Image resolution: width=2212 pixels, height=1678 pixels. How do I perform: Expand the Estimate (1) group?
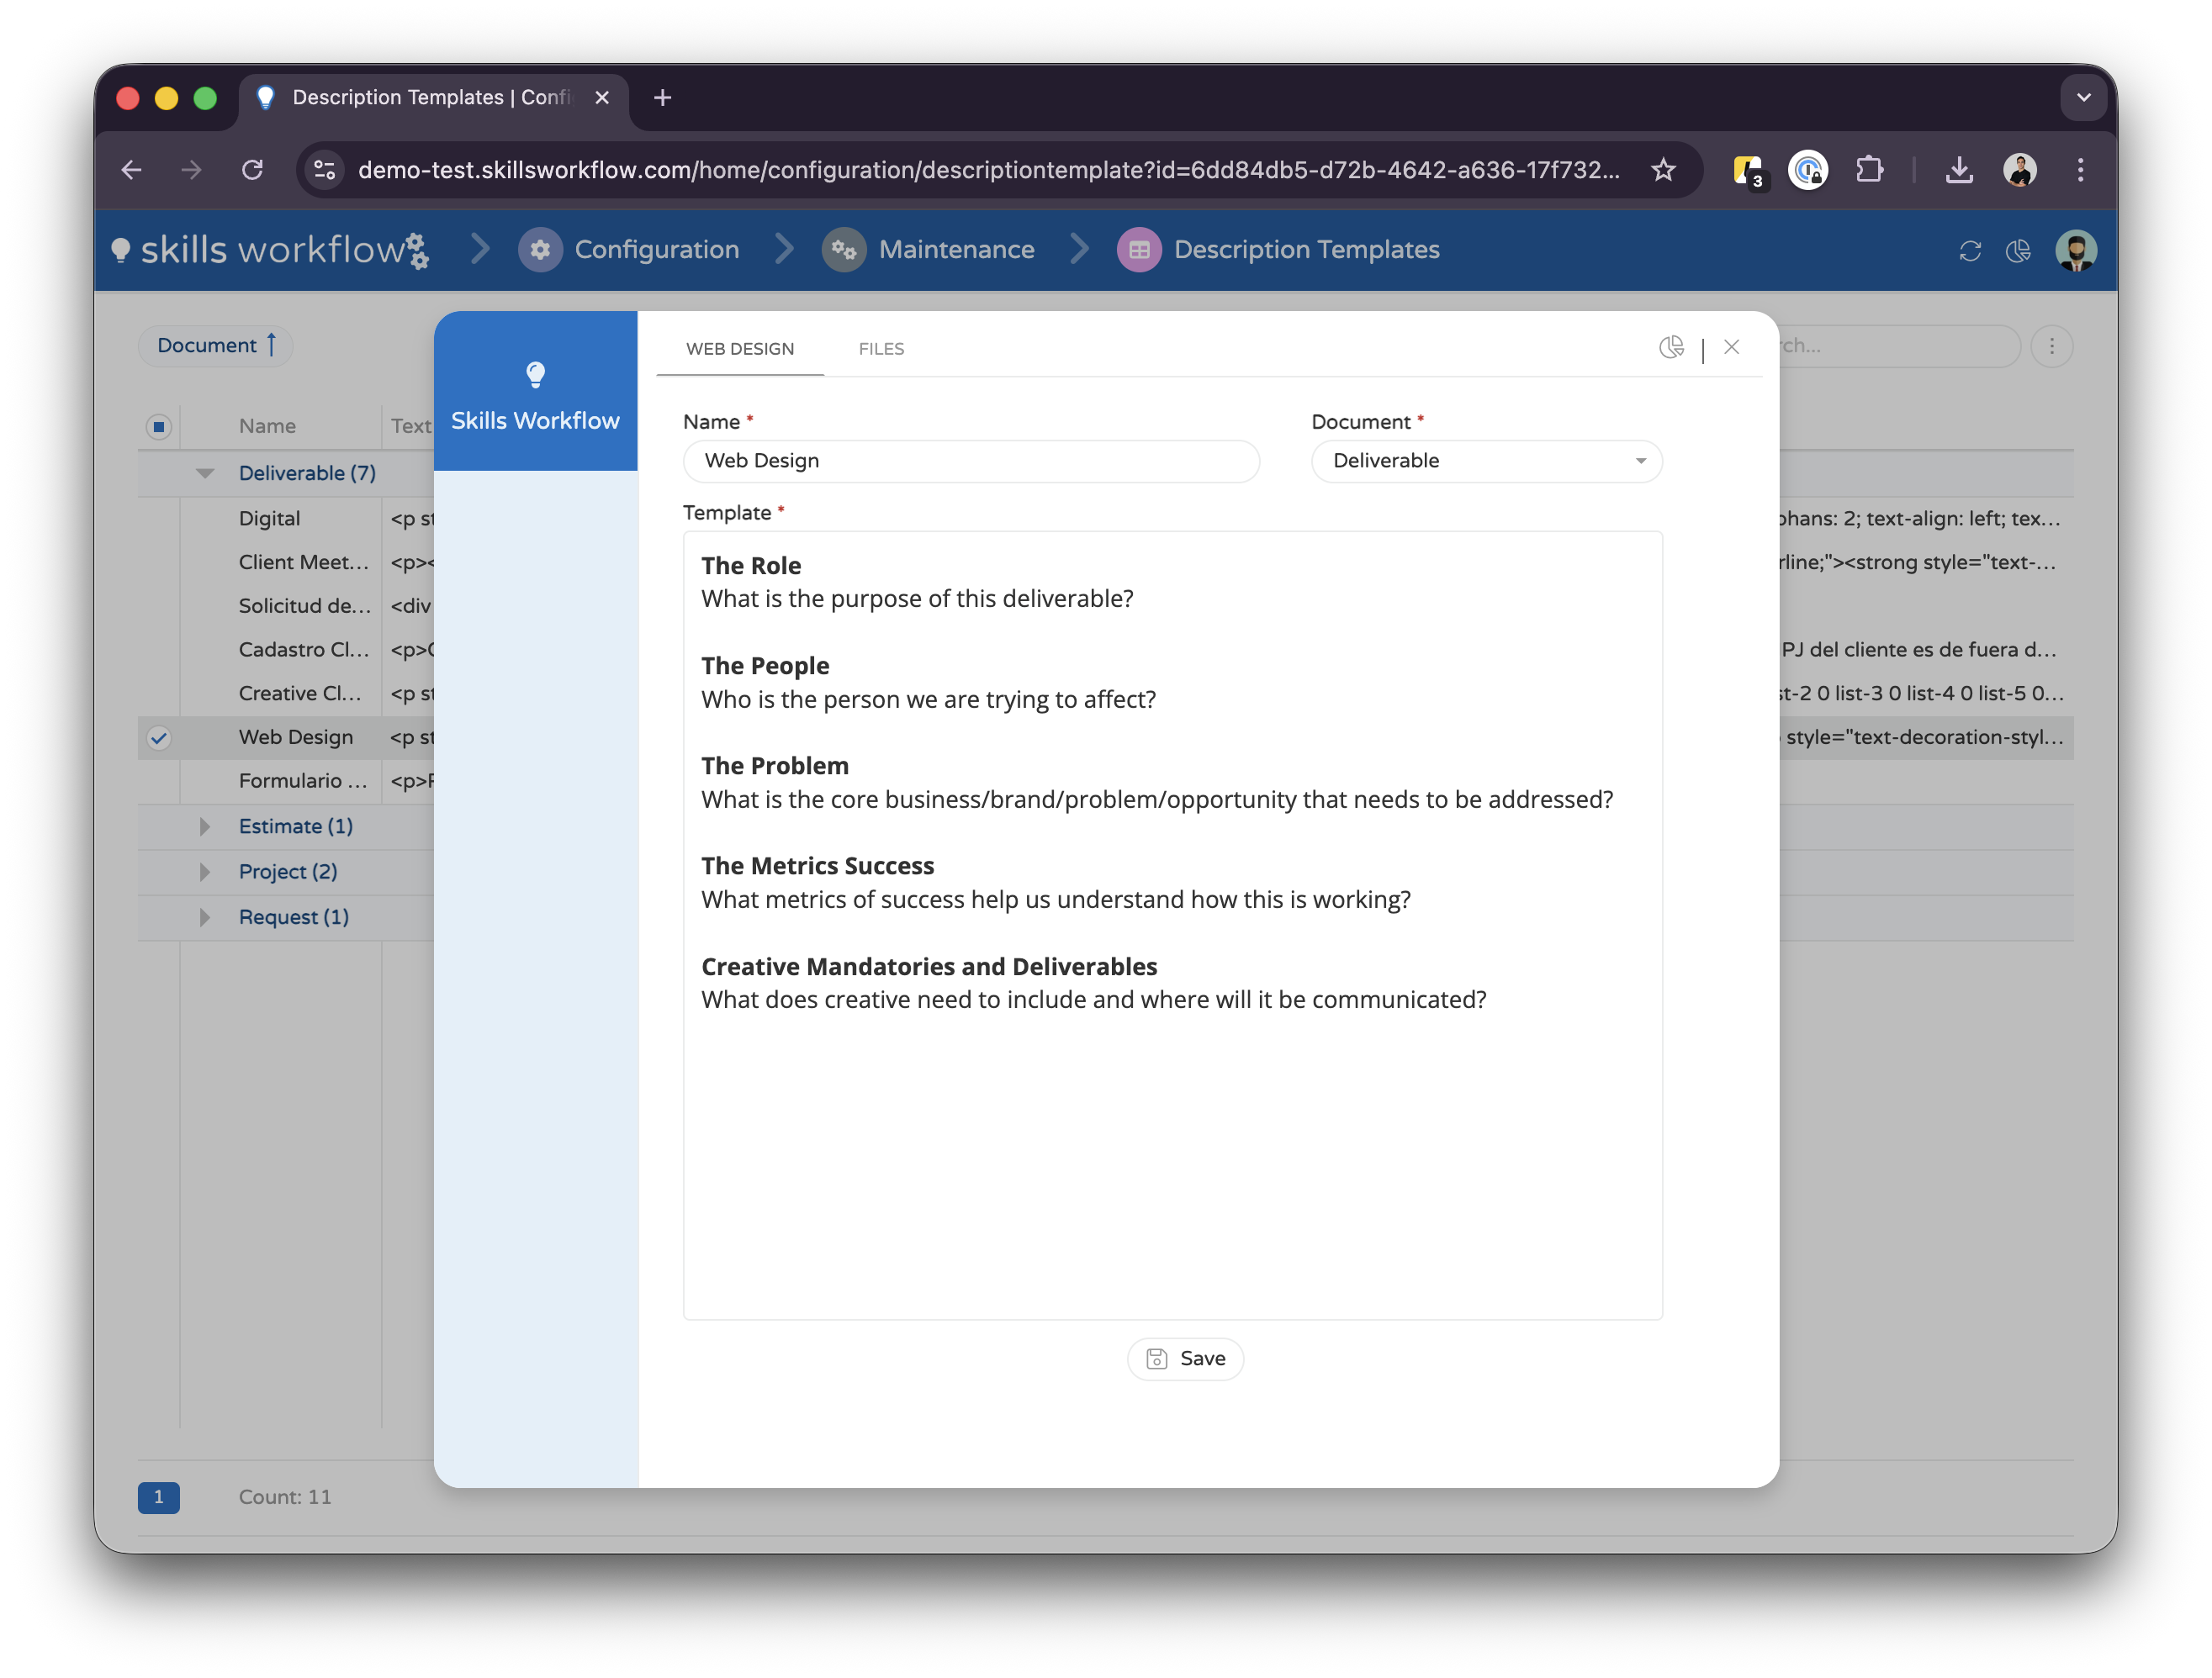[205, 826]
